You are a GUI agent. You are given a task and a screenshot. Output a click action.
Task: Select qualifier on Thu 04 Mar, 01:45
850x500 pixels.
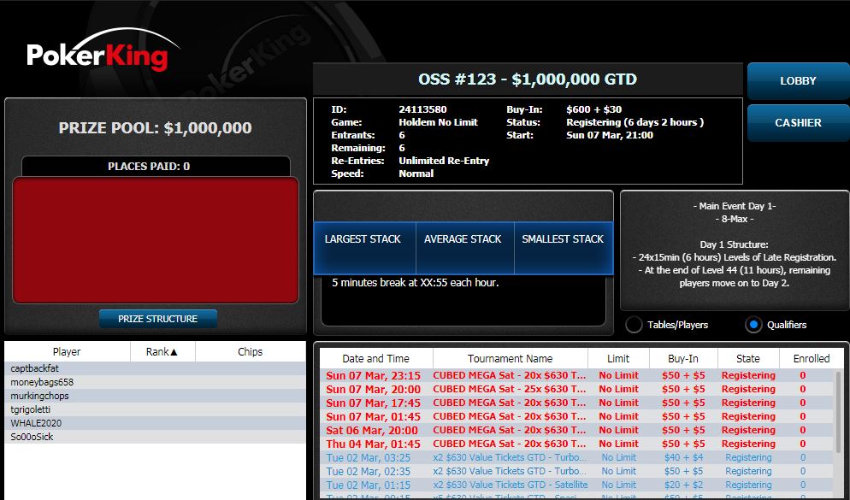(576, 444)
